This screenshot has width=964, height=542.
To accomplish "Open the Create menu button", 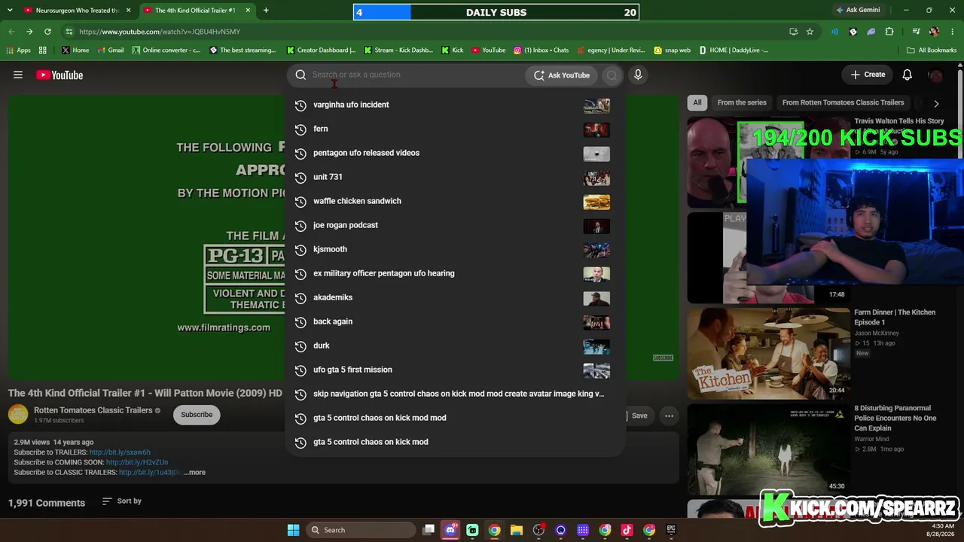I will coord(868,75).
